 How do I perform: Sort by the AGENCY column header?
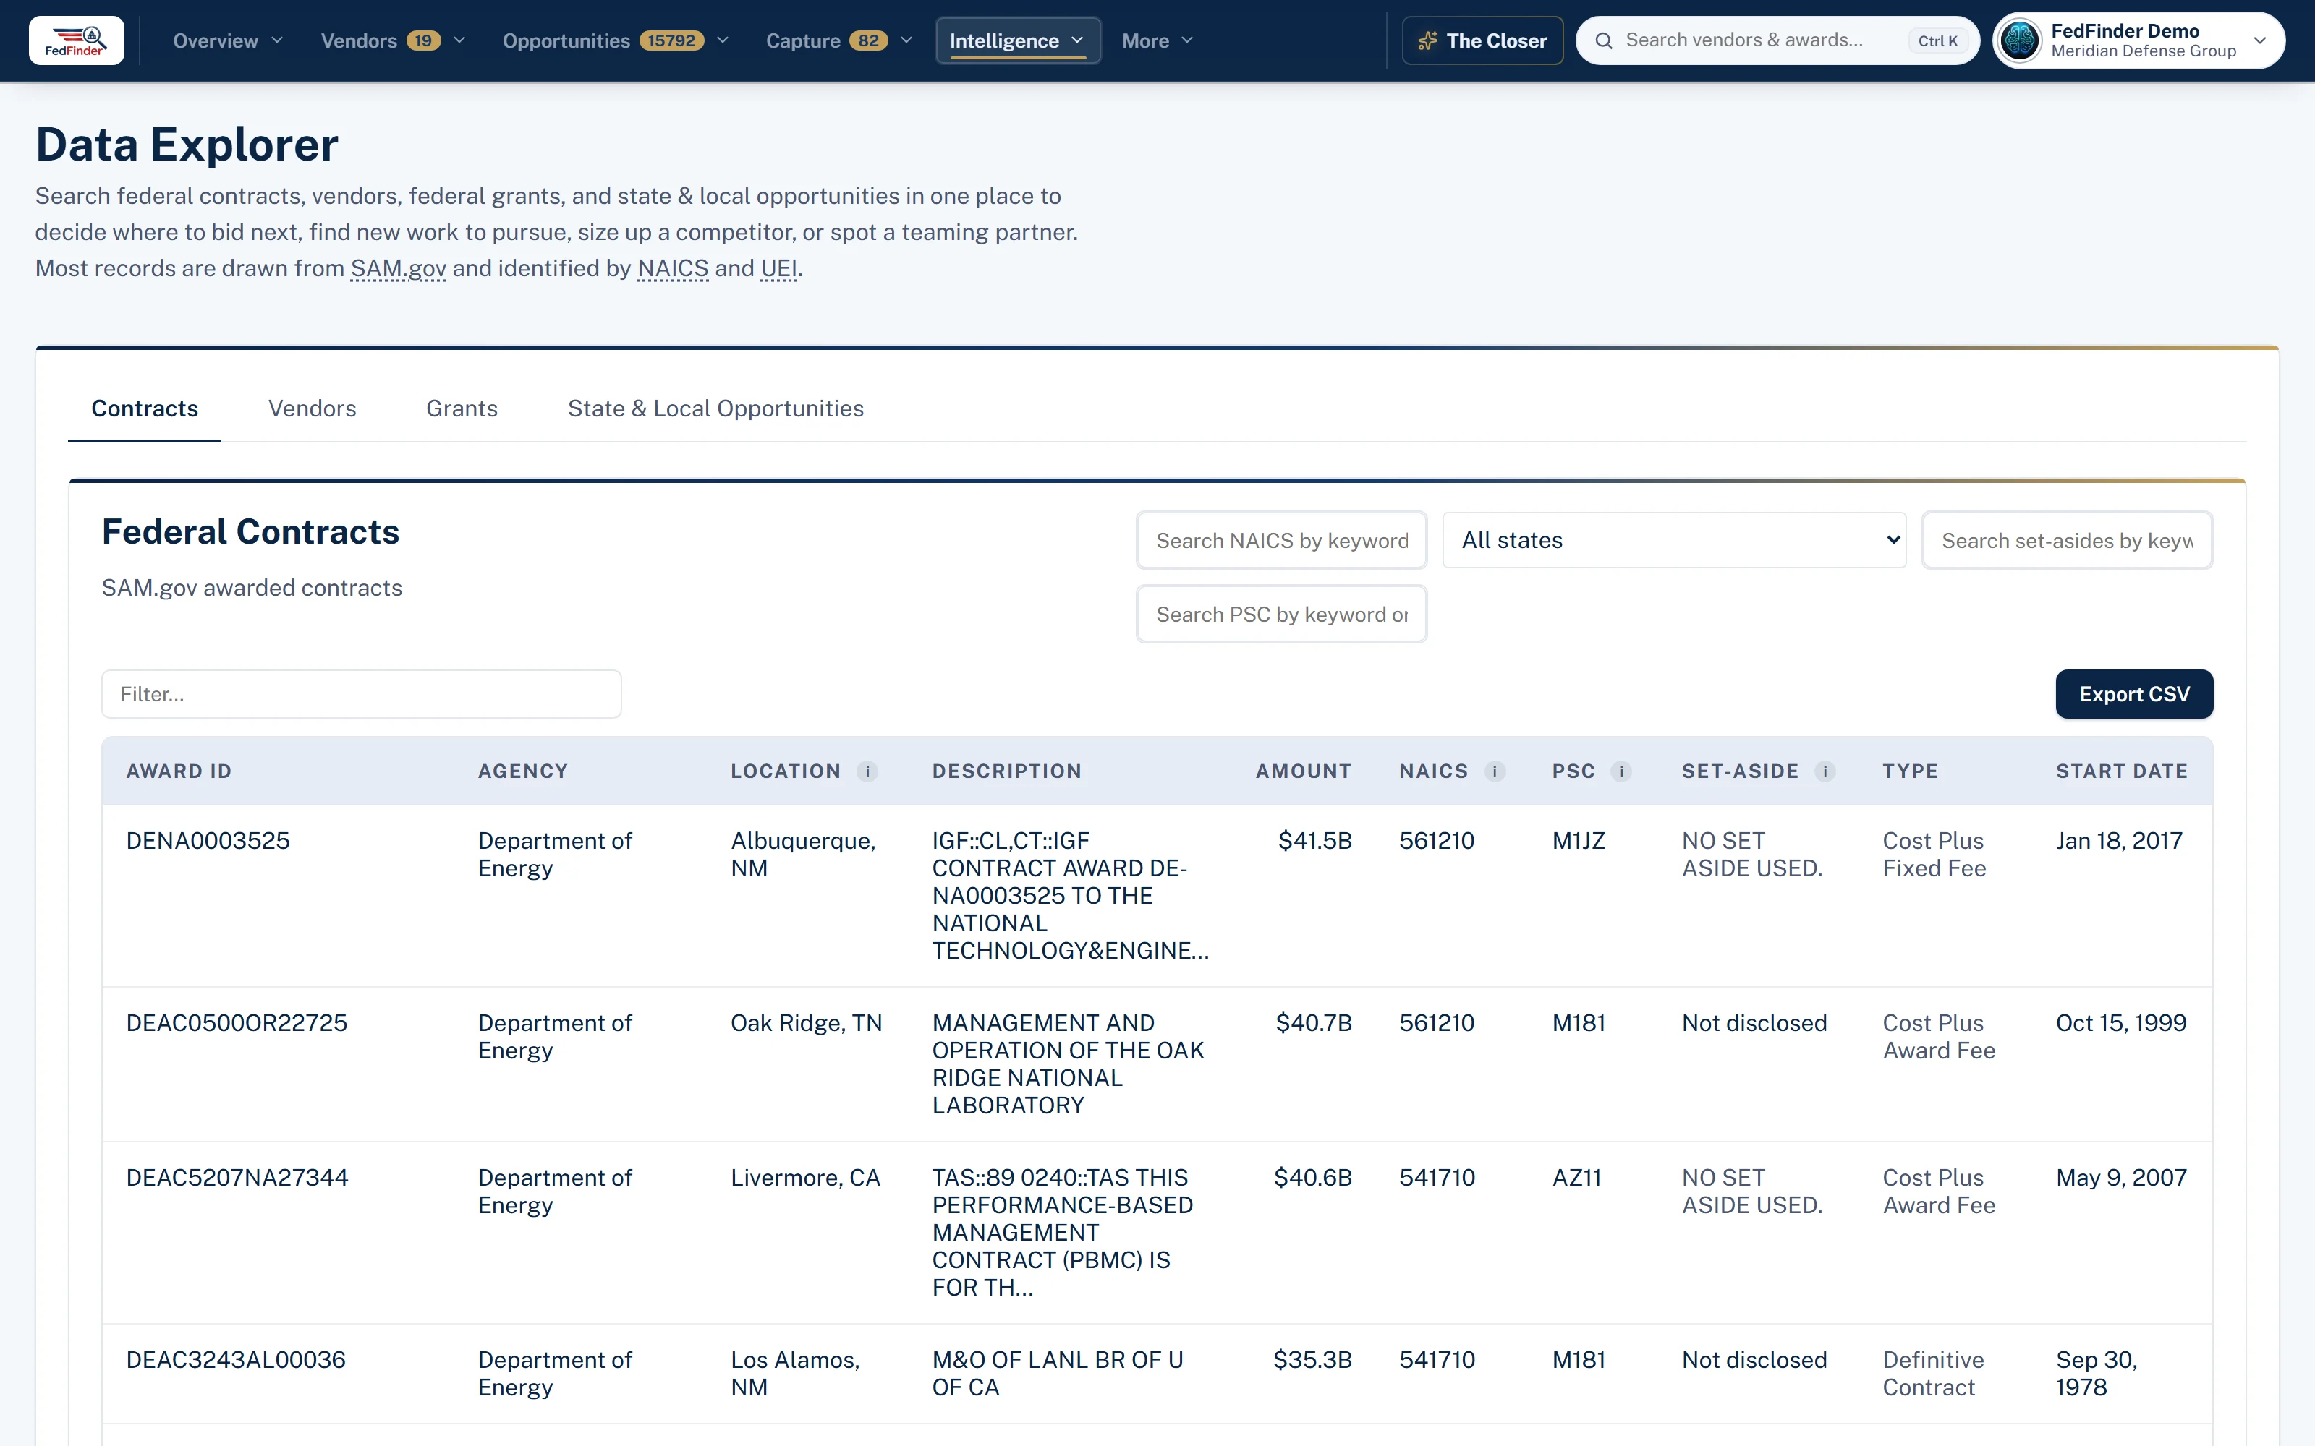pos(522,771)
